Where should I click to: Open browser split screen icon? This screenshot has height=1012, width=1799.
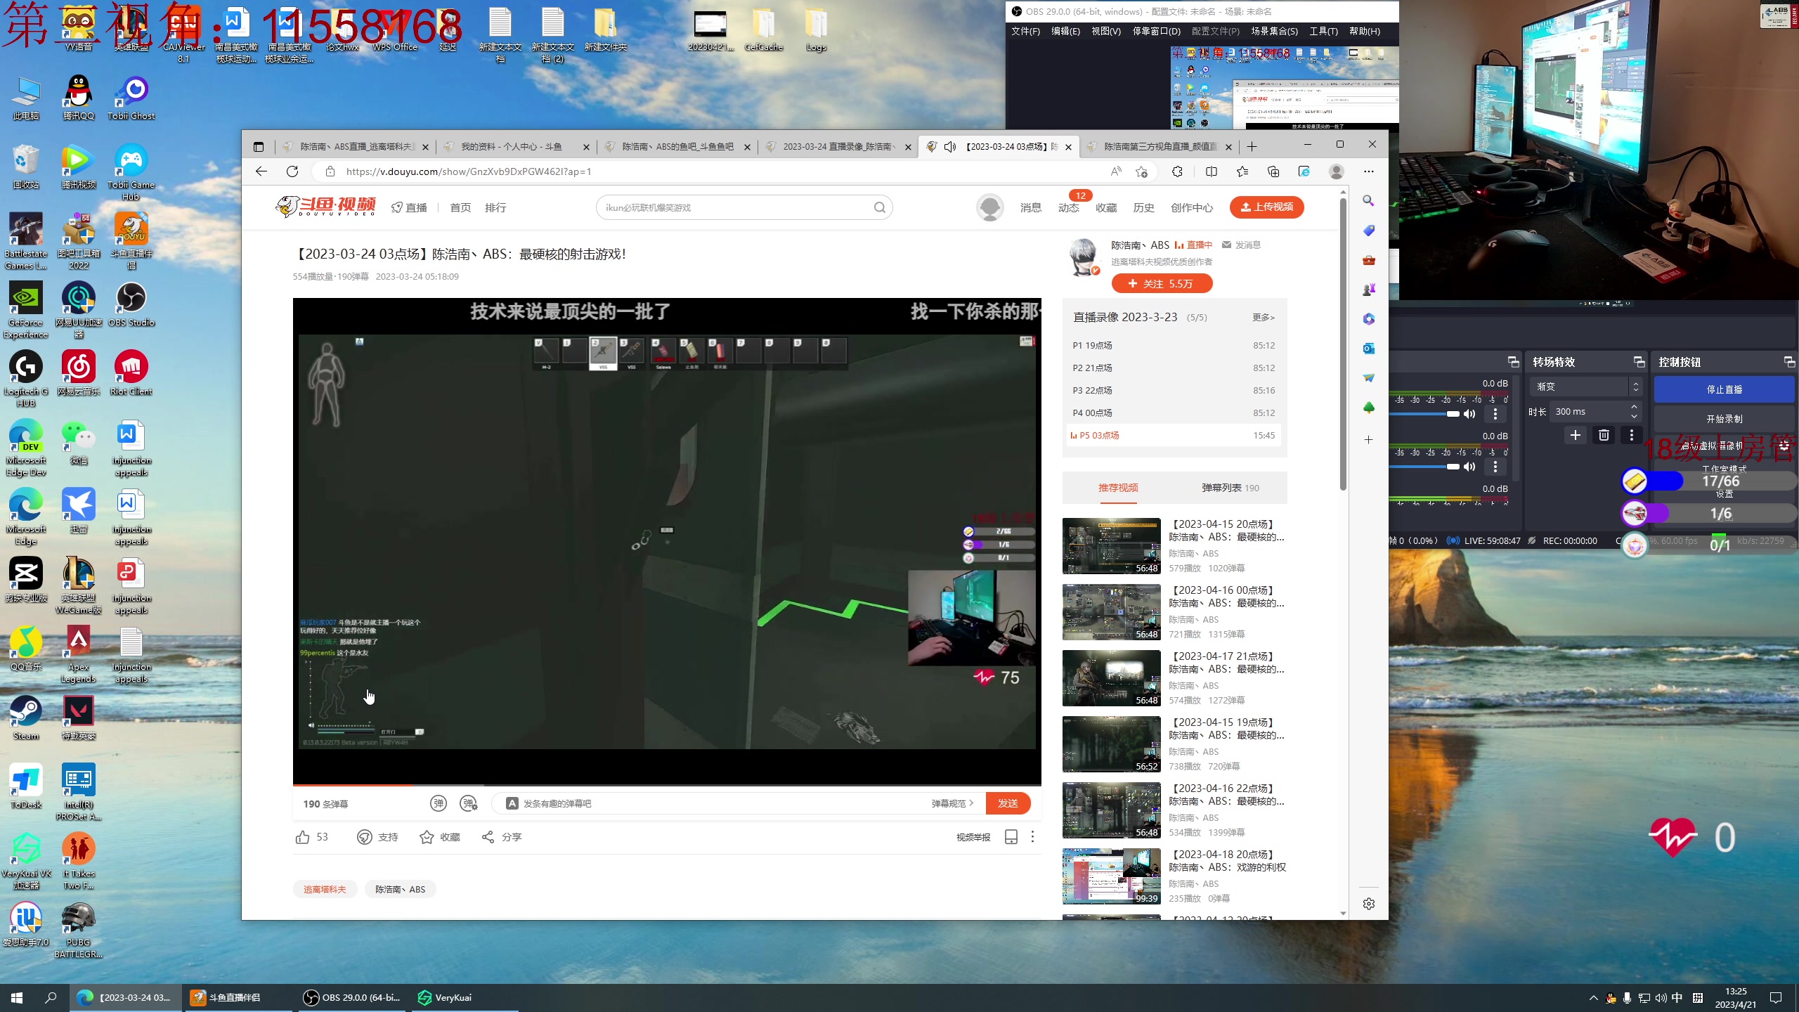pos(1212,171)
